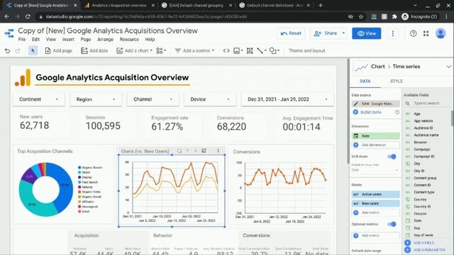The width and height of the screenshot is (454, 255).
Task: Open the line tool menu
Action: tap(262, 50)
